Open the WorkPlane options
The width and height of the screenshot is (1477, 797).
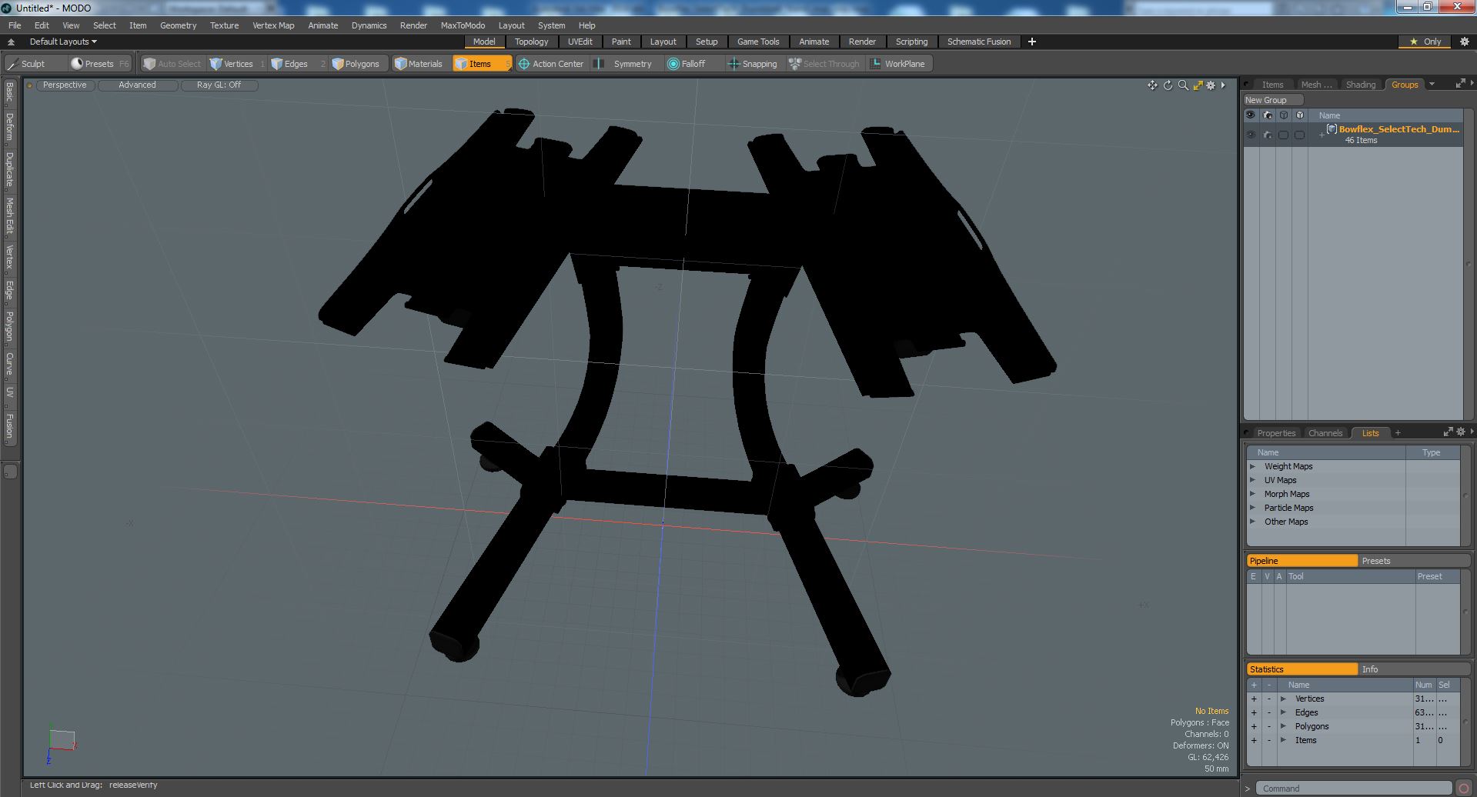point(898,64)
